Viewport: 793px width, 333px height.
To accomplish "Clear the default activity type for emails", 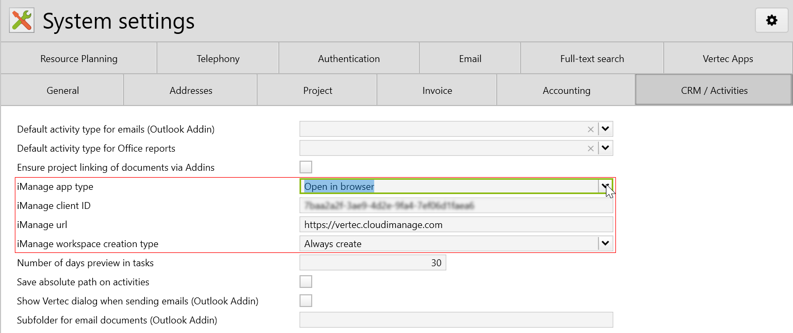I will (591, 129).
